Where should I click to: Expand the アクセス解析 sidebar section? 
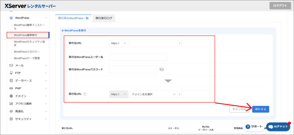point(46,104)
